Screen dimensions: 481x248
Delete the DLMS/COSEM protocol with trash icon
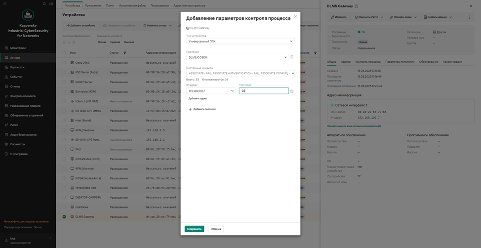pos(292,57)
